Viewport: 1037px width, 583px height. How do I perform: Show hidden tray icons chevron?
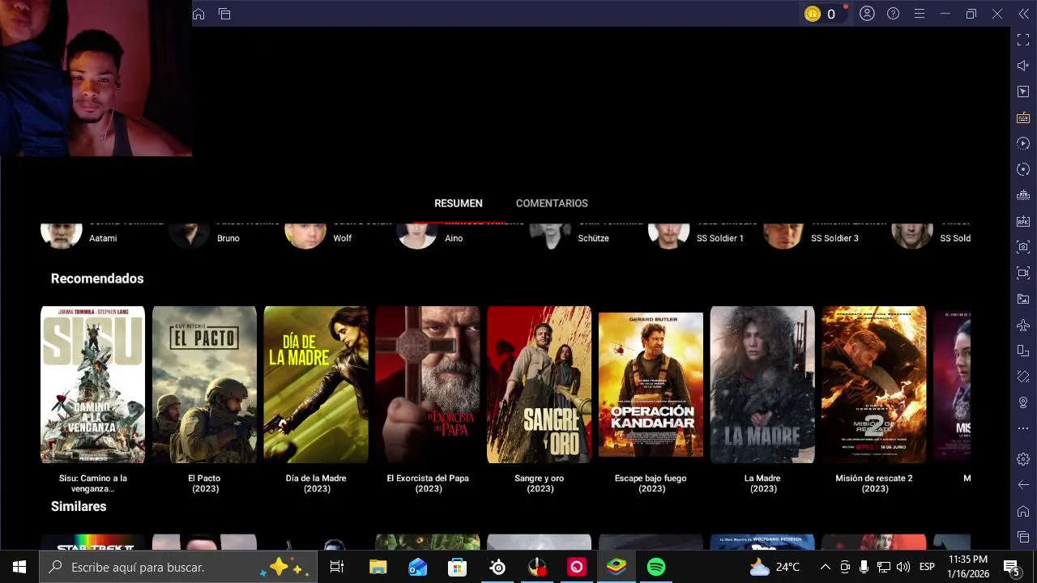tap(825, 567)
